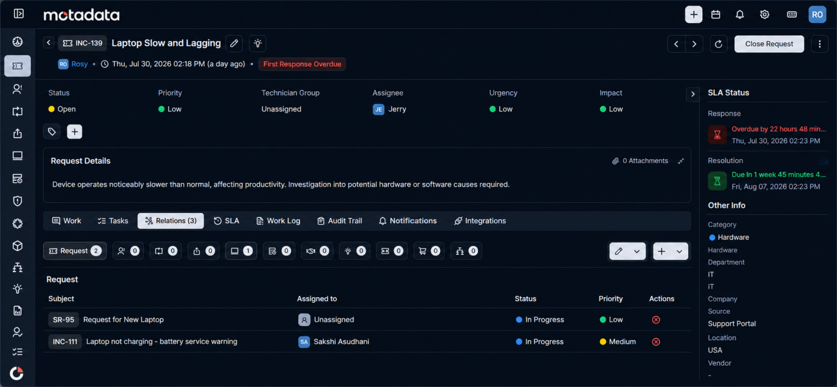Show Release relations filter chip

pos(203,251)
